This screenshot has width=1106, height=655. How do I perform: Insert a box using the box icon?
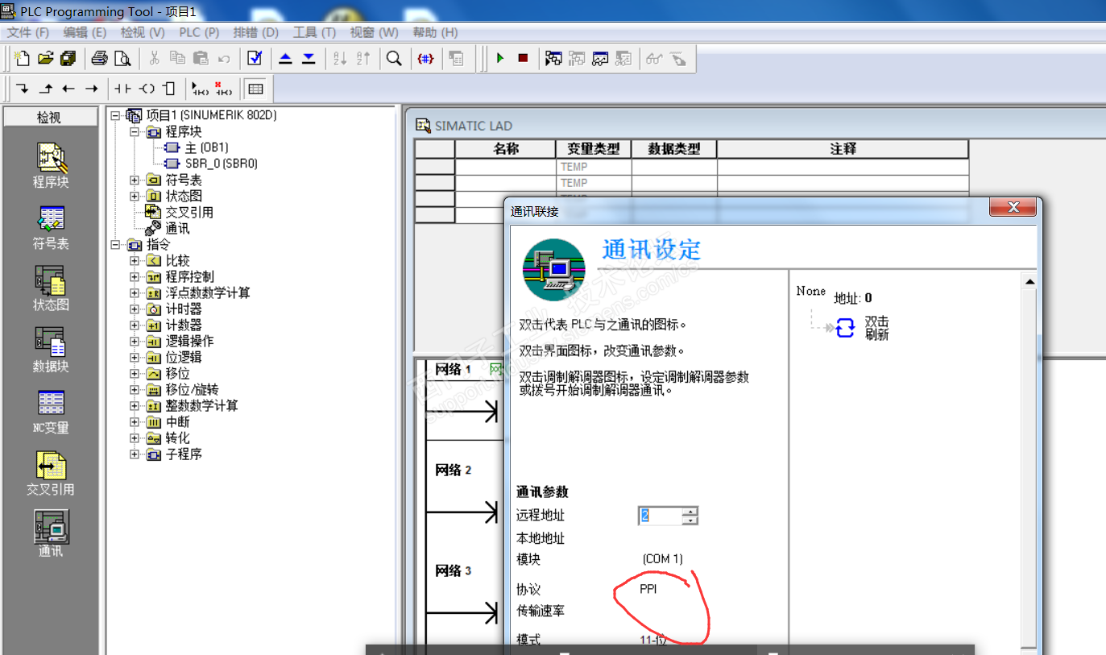coord(168,89)
